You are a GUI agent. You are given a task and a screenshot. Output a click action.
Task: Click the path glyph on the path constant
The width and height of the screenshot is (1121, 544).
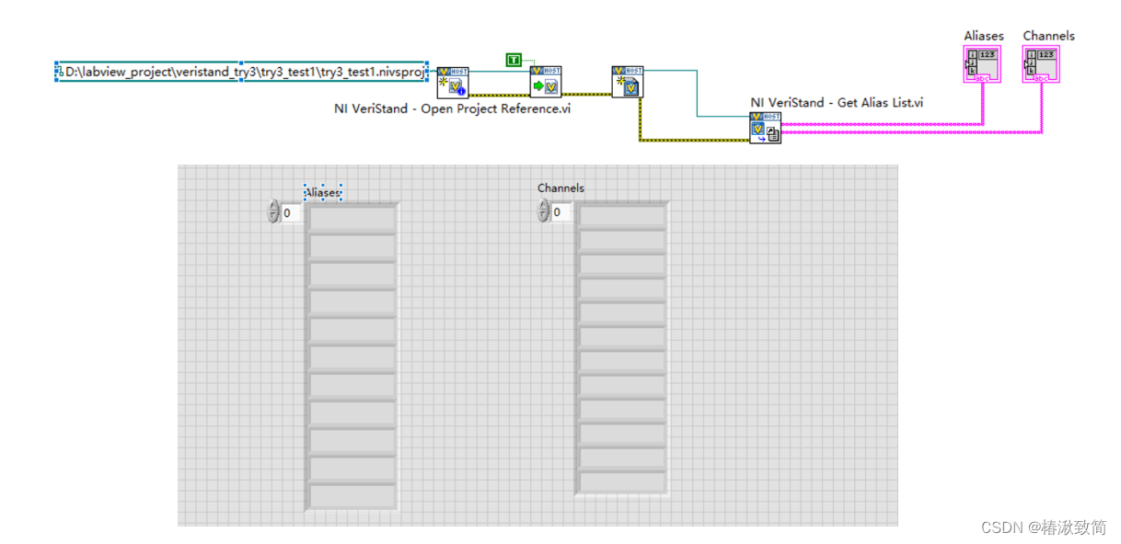59,72
